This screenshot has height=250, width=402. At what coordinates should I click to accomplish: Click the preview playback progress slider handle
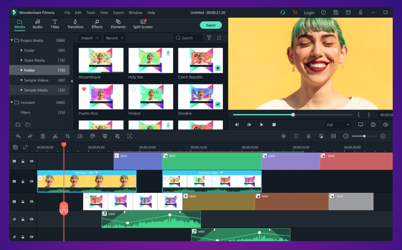(x=293, y=115)
